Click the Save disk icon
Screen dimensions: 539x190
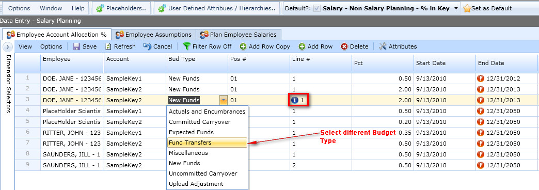click(76, 46)
